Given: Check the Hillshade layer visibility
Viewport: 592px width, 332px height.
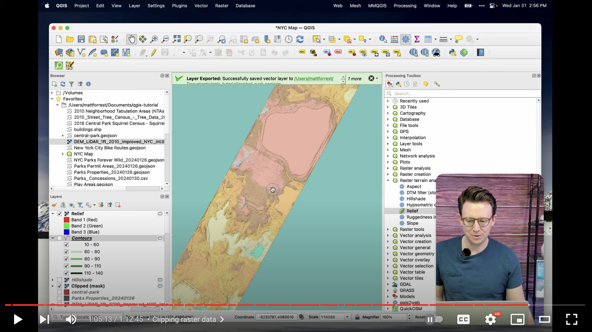Looking at the screenshot, I should pyautogui.click(x=59, y=280).
